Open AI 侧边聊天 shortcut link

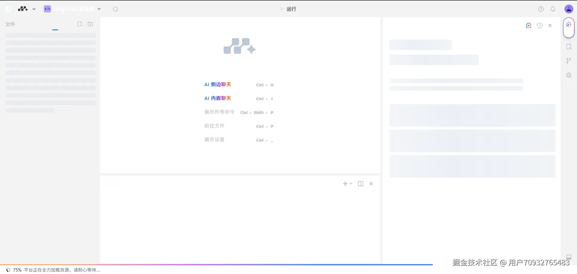[x=218, y=85]
